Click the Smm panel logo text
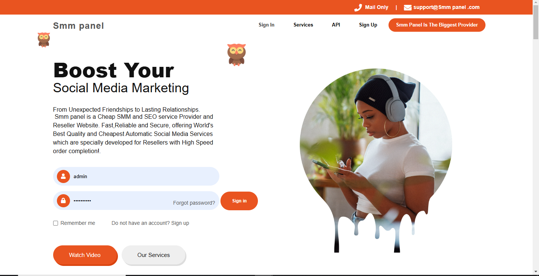The height and width of the screenshot is (276, 539). click(79, 26)
